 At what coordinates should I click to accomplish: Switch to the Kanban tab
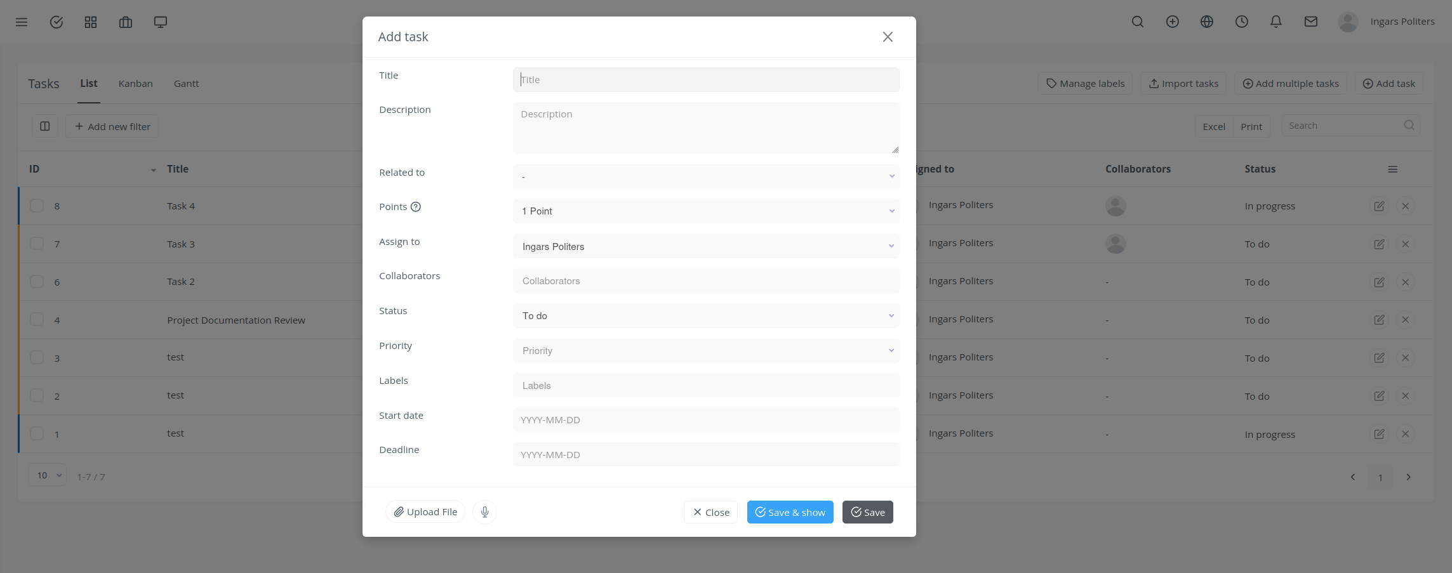click(x=135, y=83)
